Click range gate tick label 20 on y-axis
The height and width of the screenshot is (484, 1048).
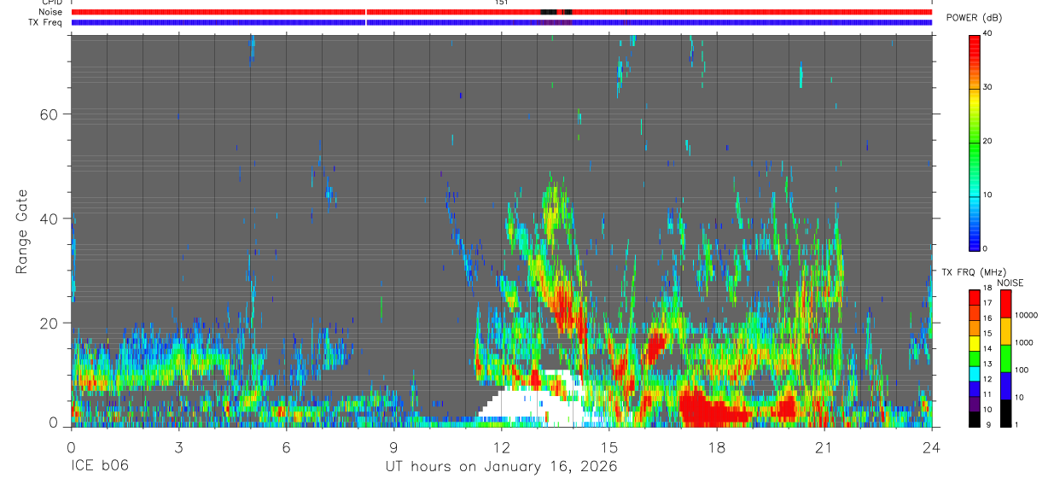coord(49,323)
